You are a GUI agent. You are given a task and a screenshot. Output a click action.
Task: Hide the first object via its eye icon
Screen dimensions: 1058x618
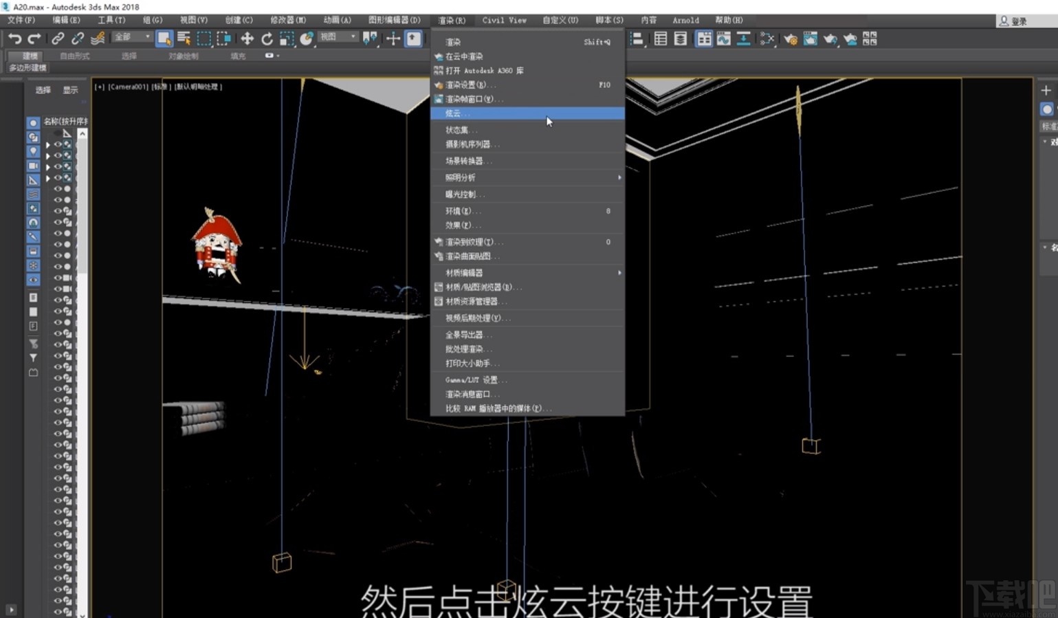[x=58, y=144]
